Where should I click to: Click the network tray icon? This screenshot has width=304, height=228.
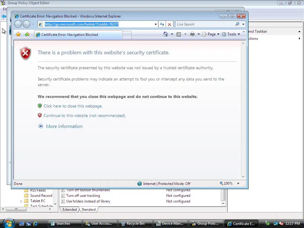(275, 223)
